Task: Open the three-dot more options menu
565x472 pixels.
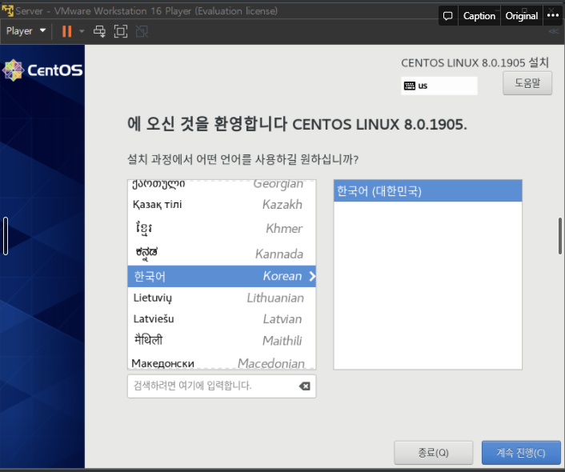Action: (x=553, y=15)
